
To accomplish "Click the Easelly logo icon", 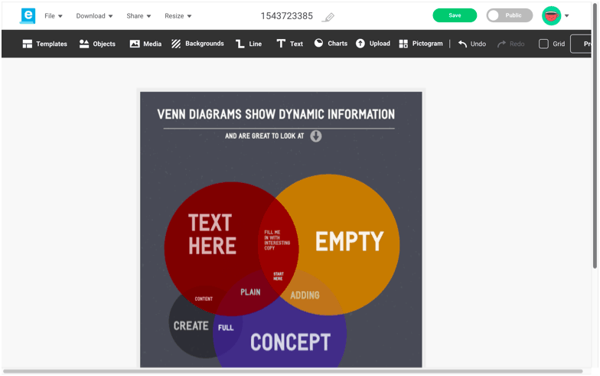I will pyautogui.click(x=28, y=15).
